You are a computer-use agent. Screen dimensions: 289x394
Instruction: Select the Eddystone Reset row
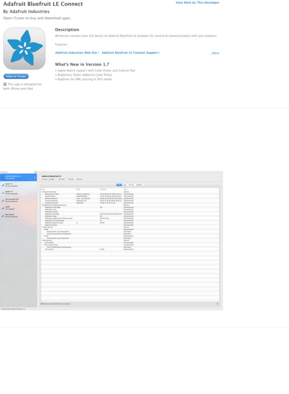coord(130,225)
